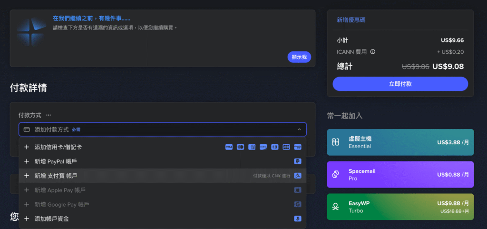Viewport: 487px width, 229px height.
Task: Click the ICANN fee info icon
Action: pos(373,52)
